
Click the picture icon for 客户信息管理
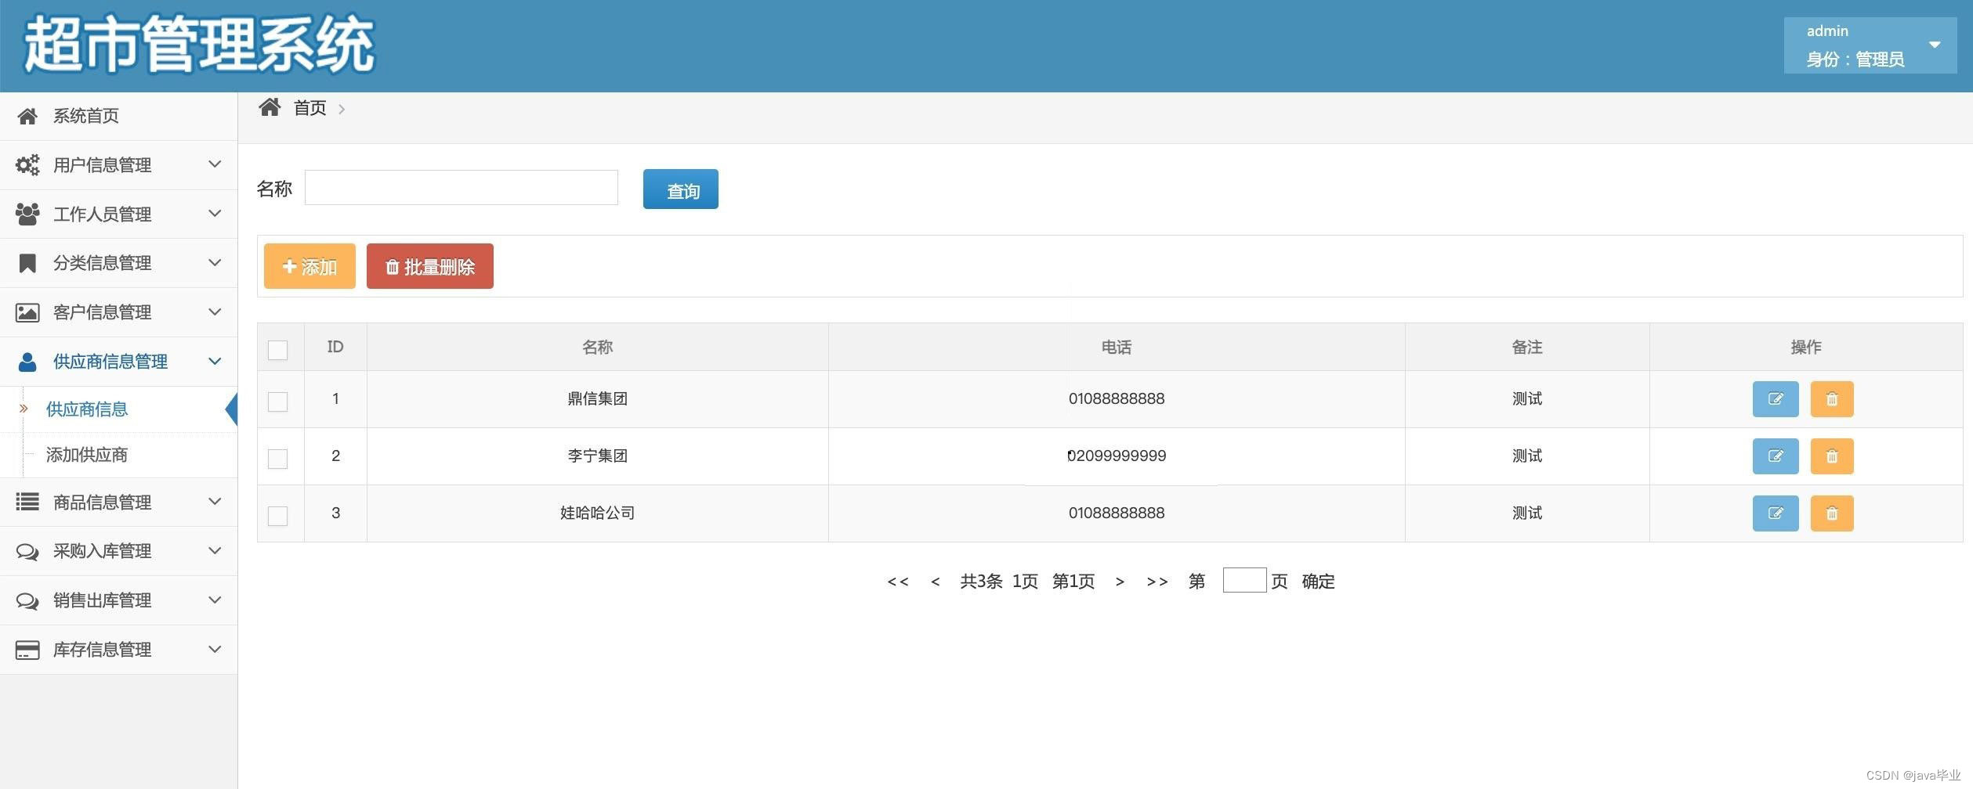[27, 313]
